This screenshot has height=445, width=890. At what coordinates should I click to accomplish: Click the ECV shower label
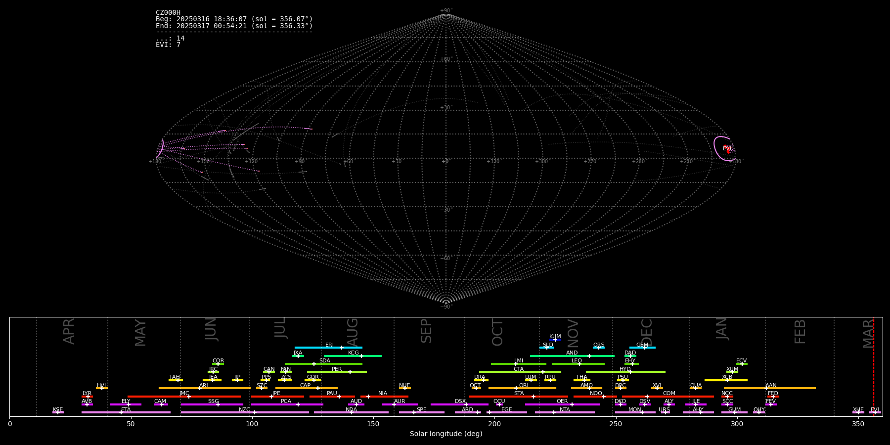[741, 361]
